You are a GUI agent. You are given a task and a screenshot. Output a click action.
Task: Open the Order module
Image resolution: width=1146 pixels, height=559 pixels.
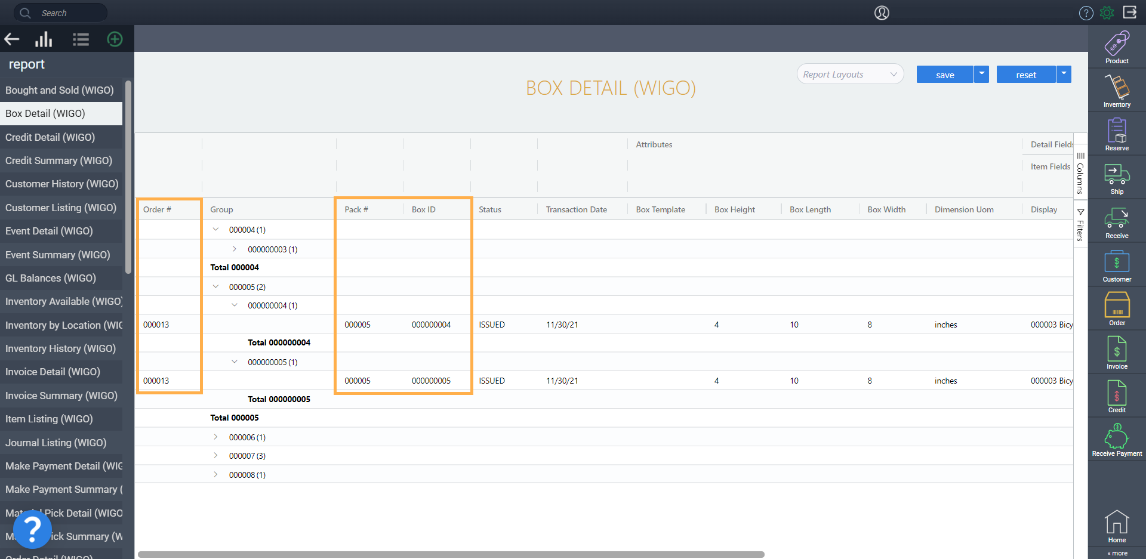(1117, 309)
